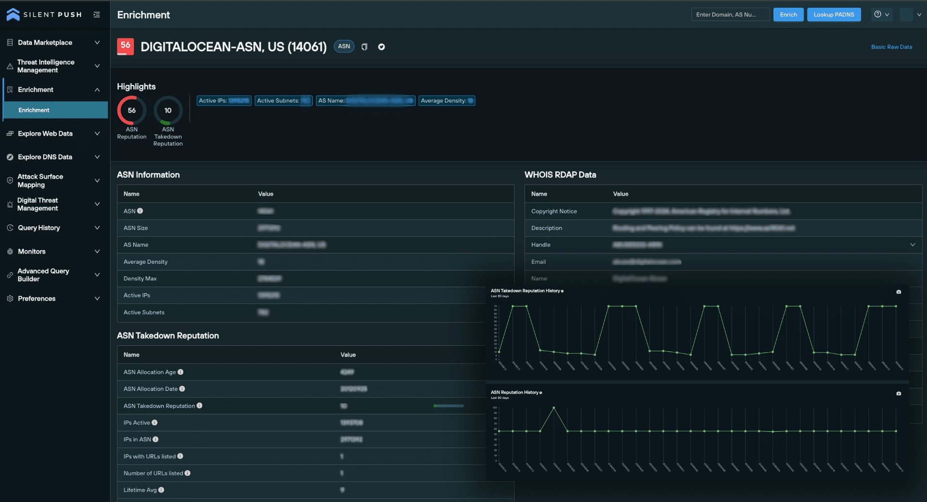Click the Threat Intelligence Management warning icon
This screenshot has width=927, height=502.
pyautogui.click(x=10, y=66)
